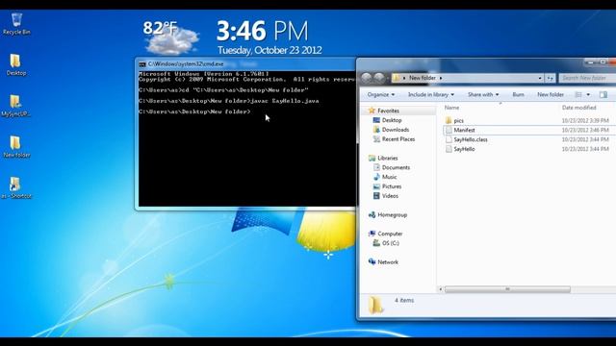The image size is (616, 346).
Task: Click the Videos library icon
Action: pos(376,196)
